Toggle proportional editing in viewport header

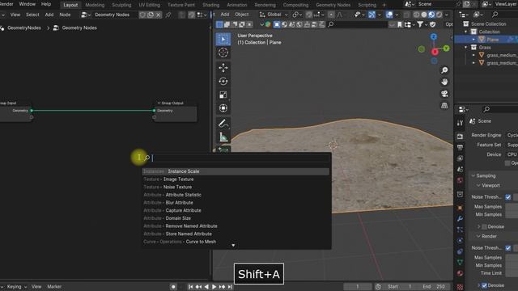tap(331, 15)
